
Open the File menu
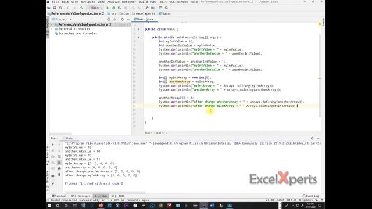point(56,2)
